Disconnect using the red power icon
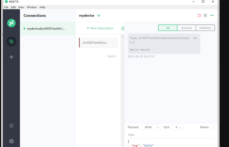229x147 pixels. click(x=199, y=16)
